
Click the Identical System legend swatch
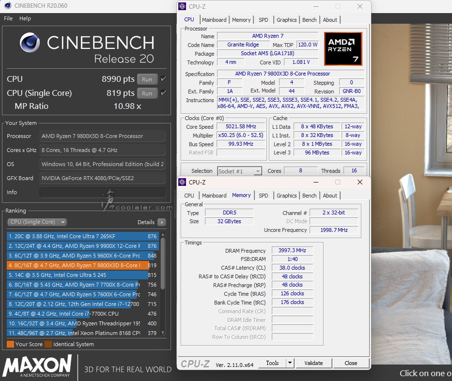tap(48, 344)
